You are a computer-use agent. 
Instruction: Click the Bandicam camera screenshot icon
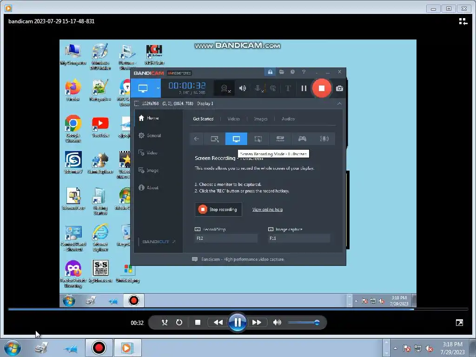339,88
